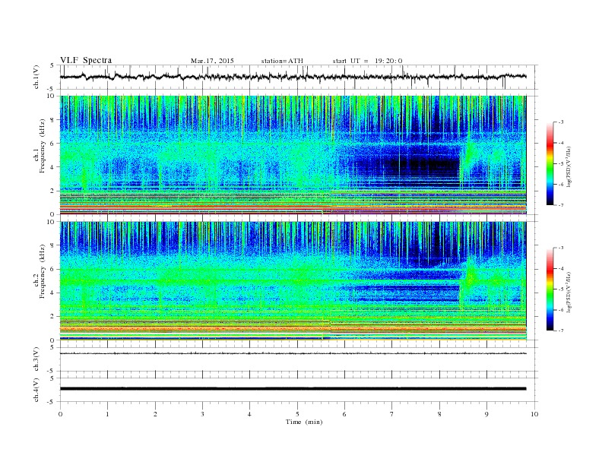The image size is (602, 465).
Task: Click the "station=ATH" header label
Action: (x=282, y=61)
